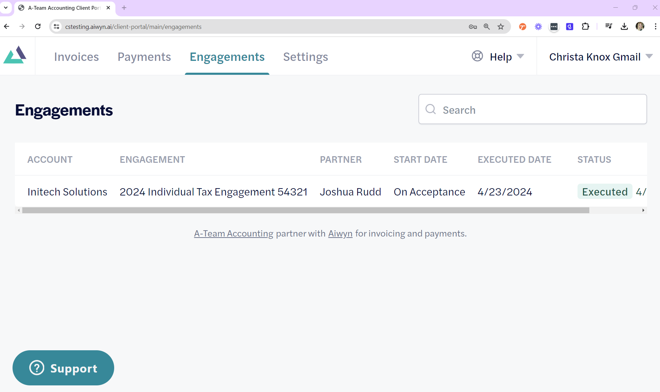This screenshot has height=392, width=660.
Task: Open the Chrome three-dot menu
Action: tap(655, 26)
